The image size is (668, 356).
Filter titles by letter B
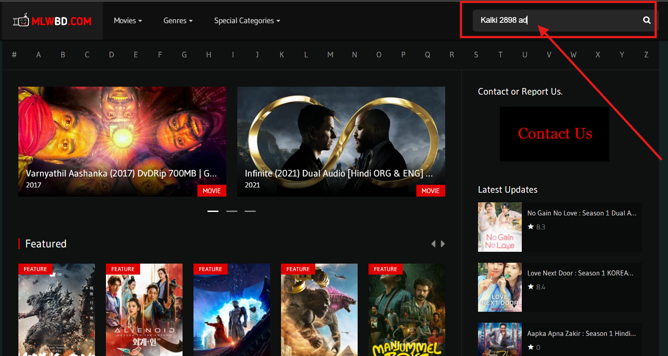coord(63,55)
